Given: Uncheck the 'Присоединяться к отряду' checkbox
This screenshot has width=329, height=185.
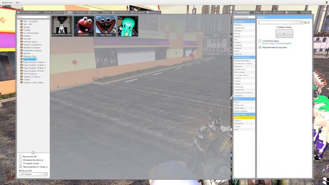Looking at the screenshot, I should click(x=21, y=166).
